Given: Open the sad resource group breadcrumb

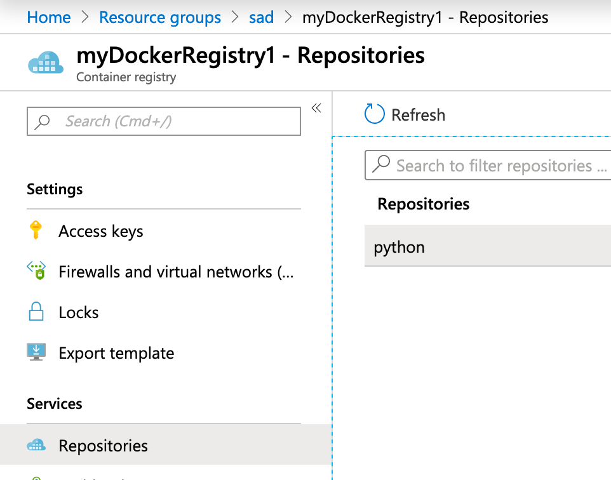Looking at the screenshot, I should click(261, 17).
